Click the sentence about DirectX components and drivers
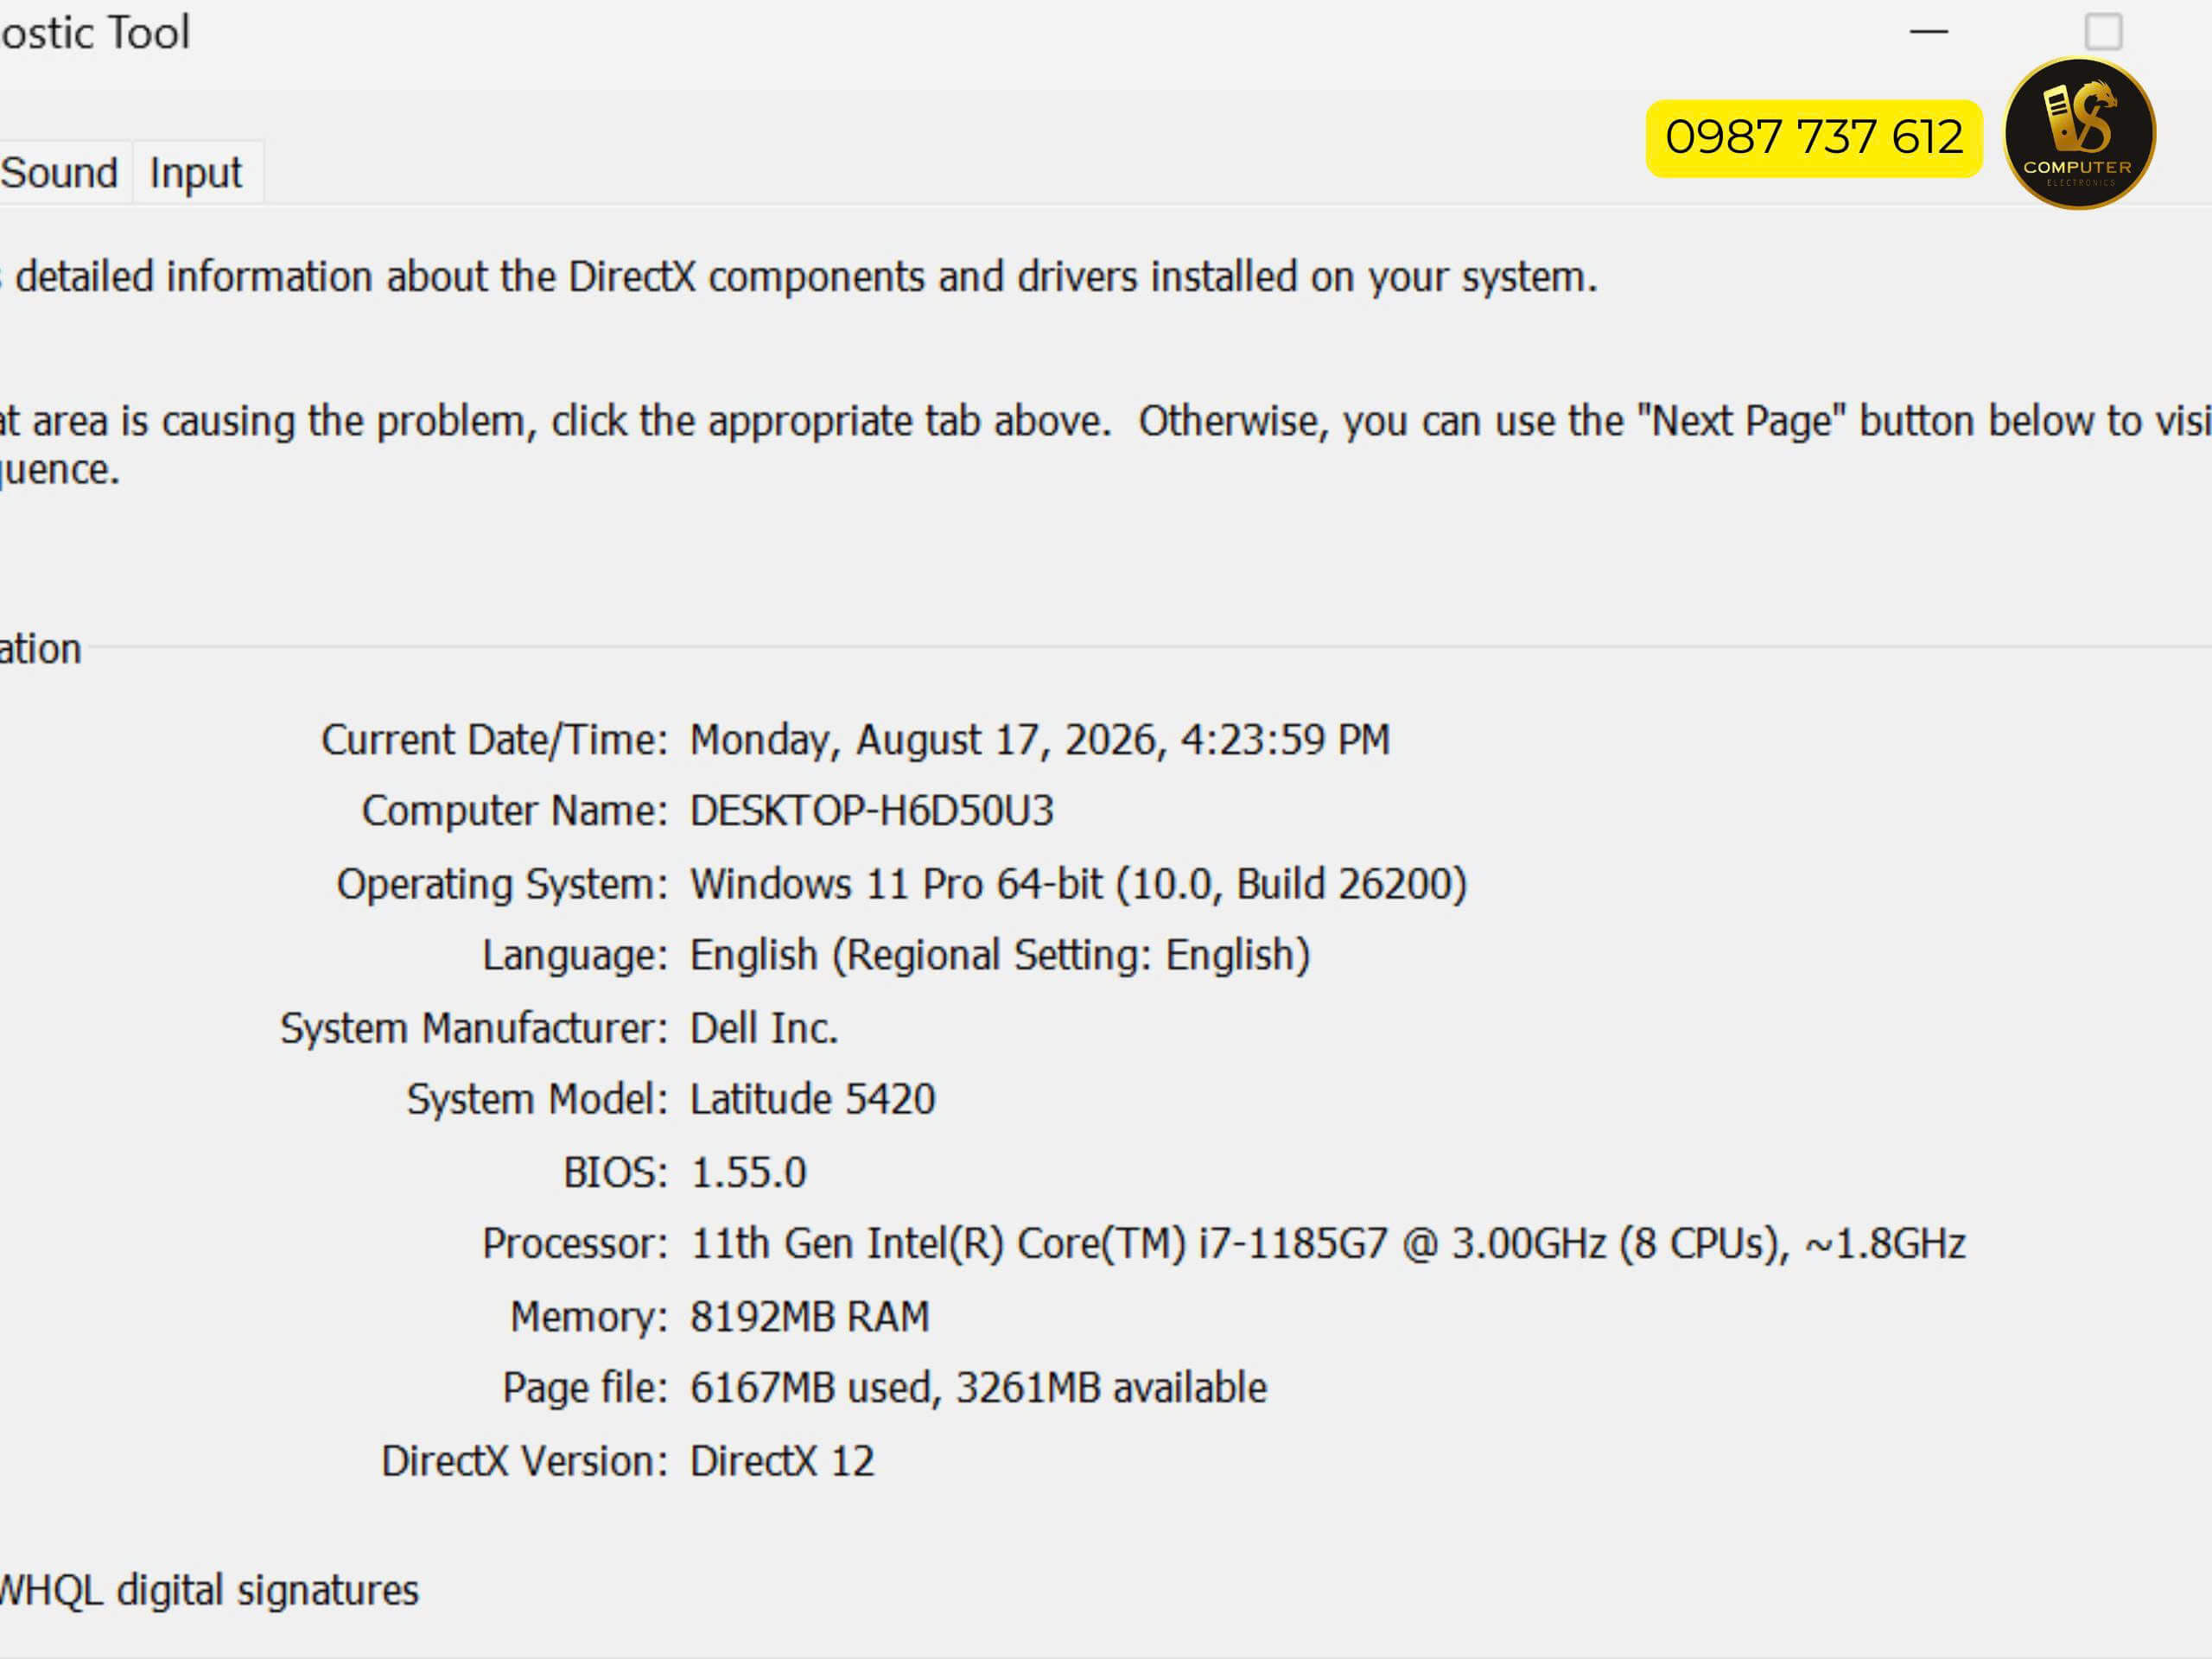Viewport: 2212px width, 1659px height. 800,277
